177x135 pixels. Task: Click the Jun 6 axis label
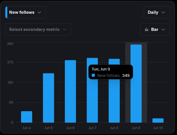(x=71, y=128)
